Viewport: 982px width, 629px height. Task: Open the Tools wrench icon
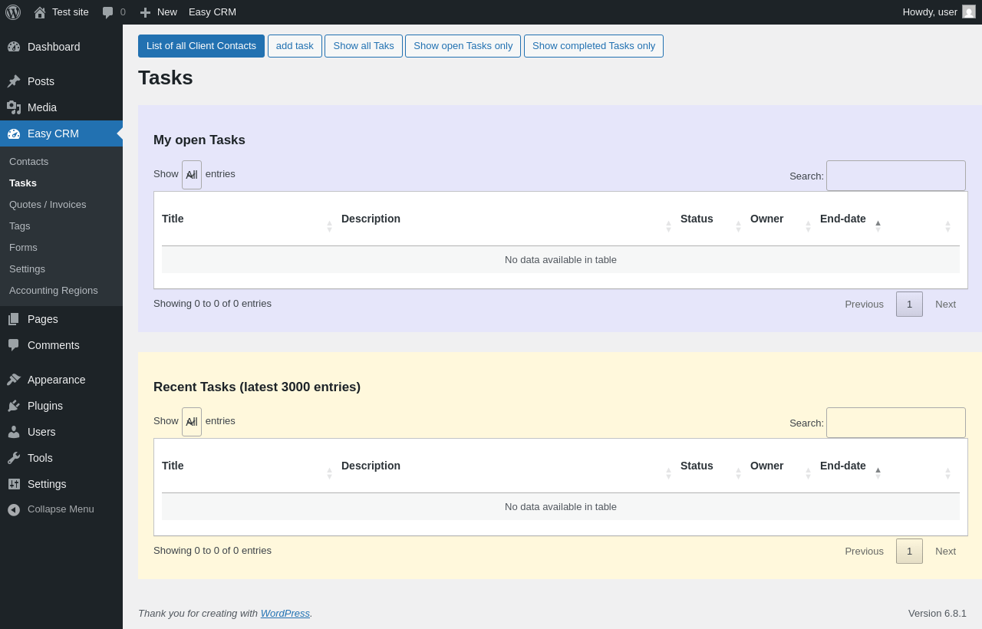14,458
